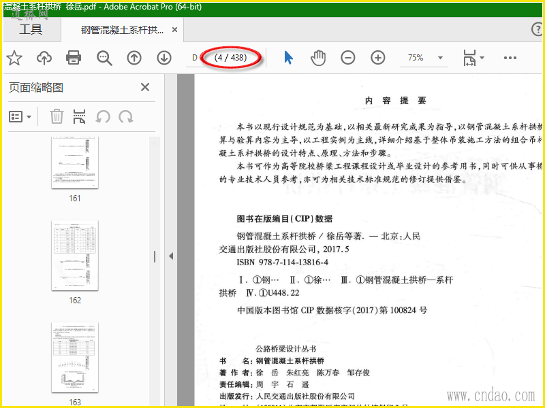Open the more tools ellipsis menu
545x408 pixels.
pyautogui.click(x=510, y=58)
